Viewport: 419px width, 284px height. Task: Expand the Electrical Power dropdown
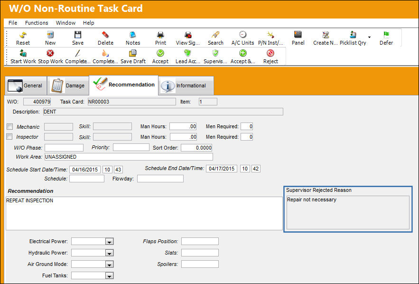coord(109,241)
